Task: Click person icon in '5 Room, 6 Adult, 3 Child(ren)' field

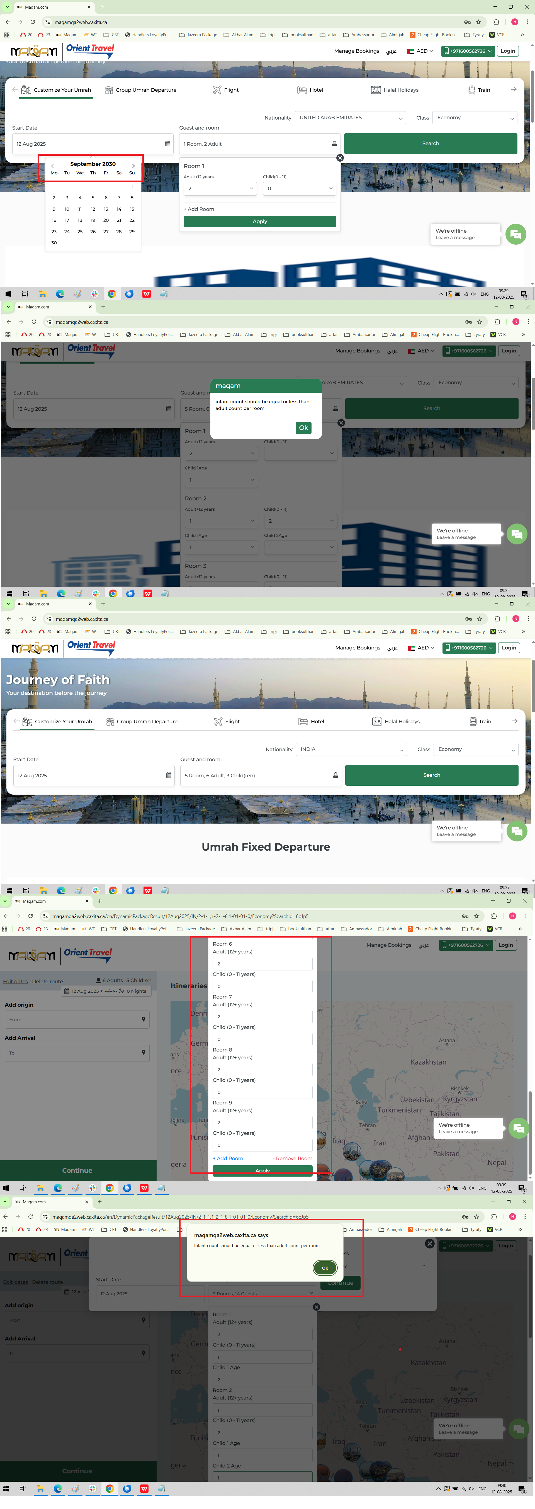Action: point(336,775)
